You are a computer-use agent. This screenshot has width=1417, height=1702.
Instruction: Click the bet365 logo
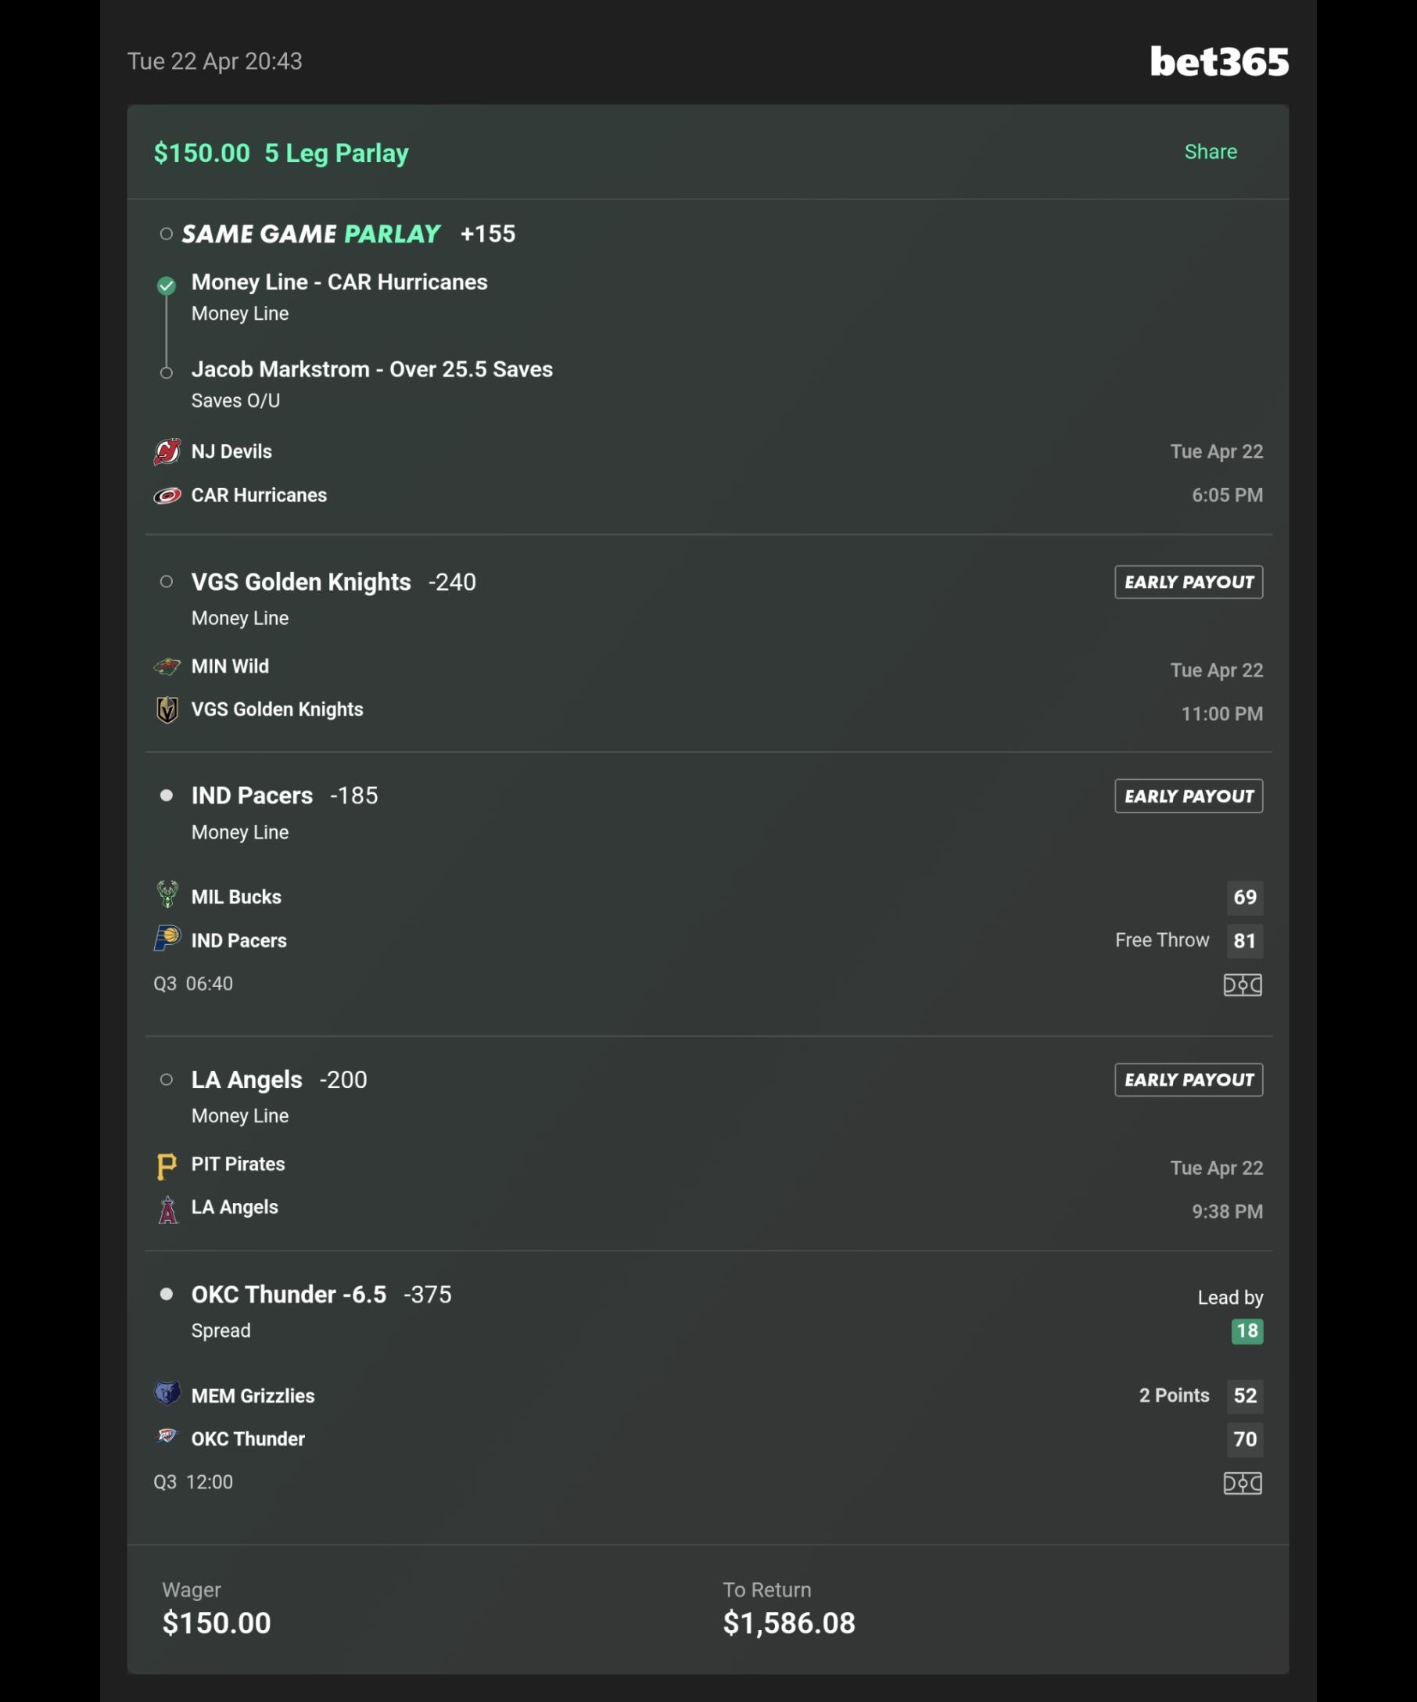pyautogui.click(x=1219, y=62)
